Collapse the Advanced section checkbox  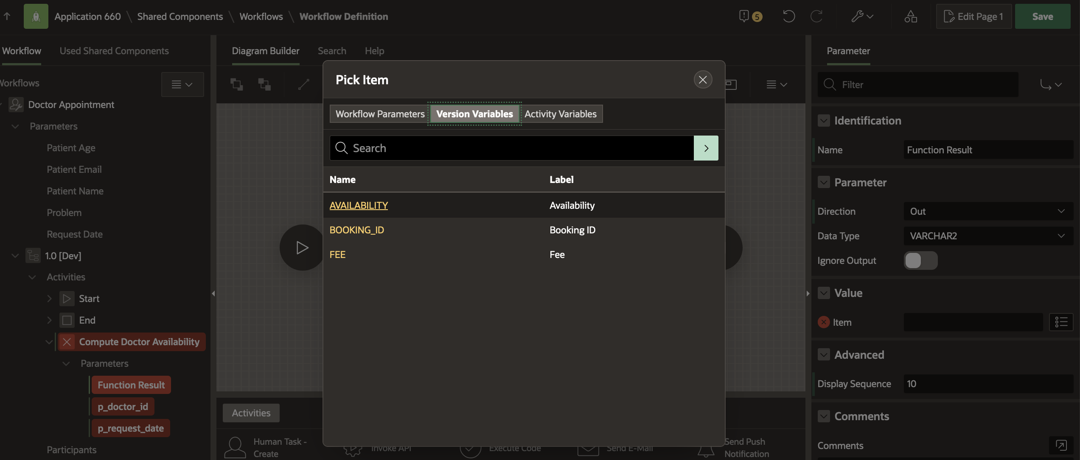[x=824, y=355]
